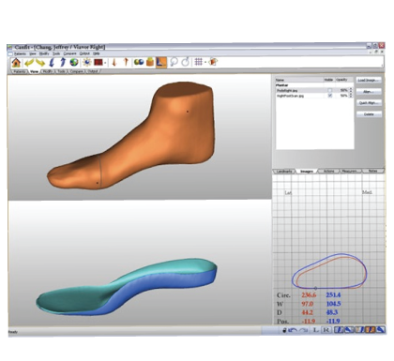The height and width of the screenshot is (361, 394).
Task: Click the yellow left-pointing arrow toolbar icon
Action: pyautogui.click(x=29, y=62)
